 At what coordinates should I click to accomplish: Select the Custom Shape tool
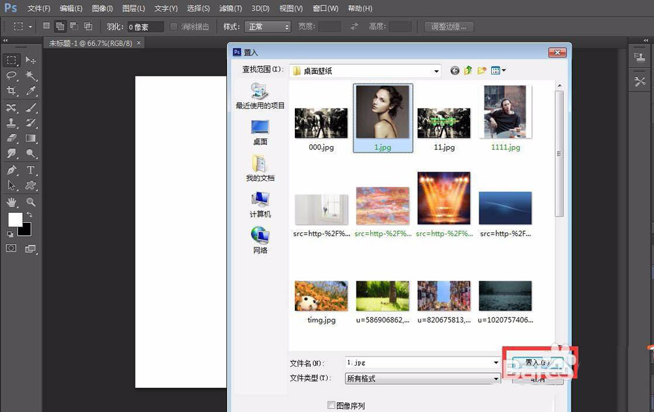[31, 185]
